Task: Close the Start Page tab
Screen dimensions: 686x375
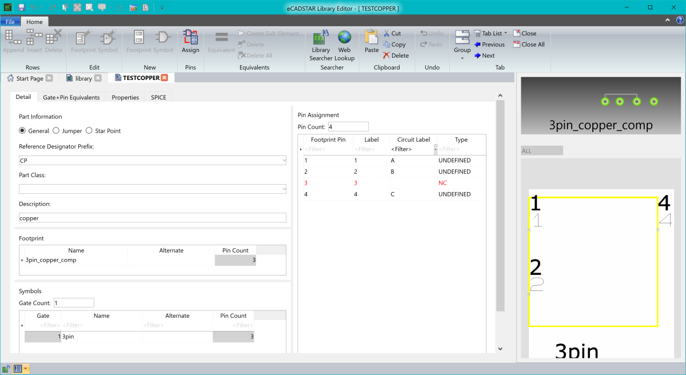Action: (49, 78)
